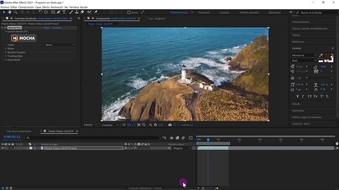The image size is (339, 190).
Task: Open the View Mono dropdown
Action: [x=60, y=45]
